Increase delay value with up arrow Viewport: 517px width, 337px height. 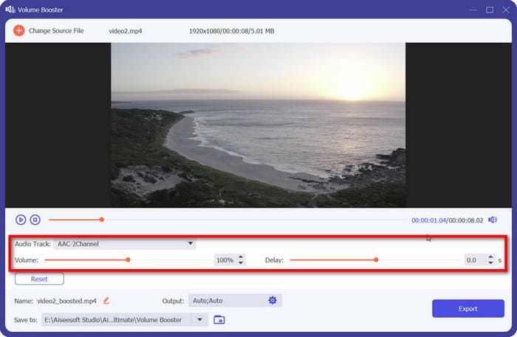tap(490, 257)
